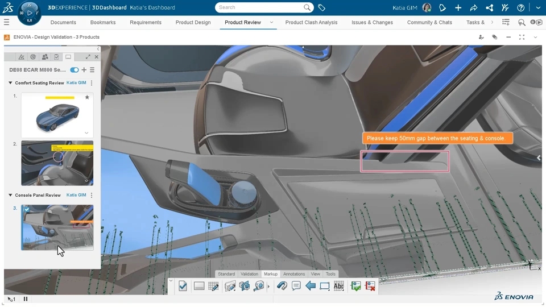This screenshot has height=307, width=546.
Task: Switch to the Product Clash Analysis tab
Action: tap(311, 22)
